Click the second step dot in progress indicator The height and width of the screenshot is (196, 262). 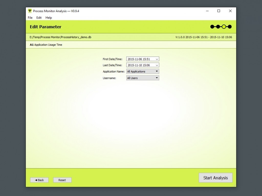[x=218, y=27]
